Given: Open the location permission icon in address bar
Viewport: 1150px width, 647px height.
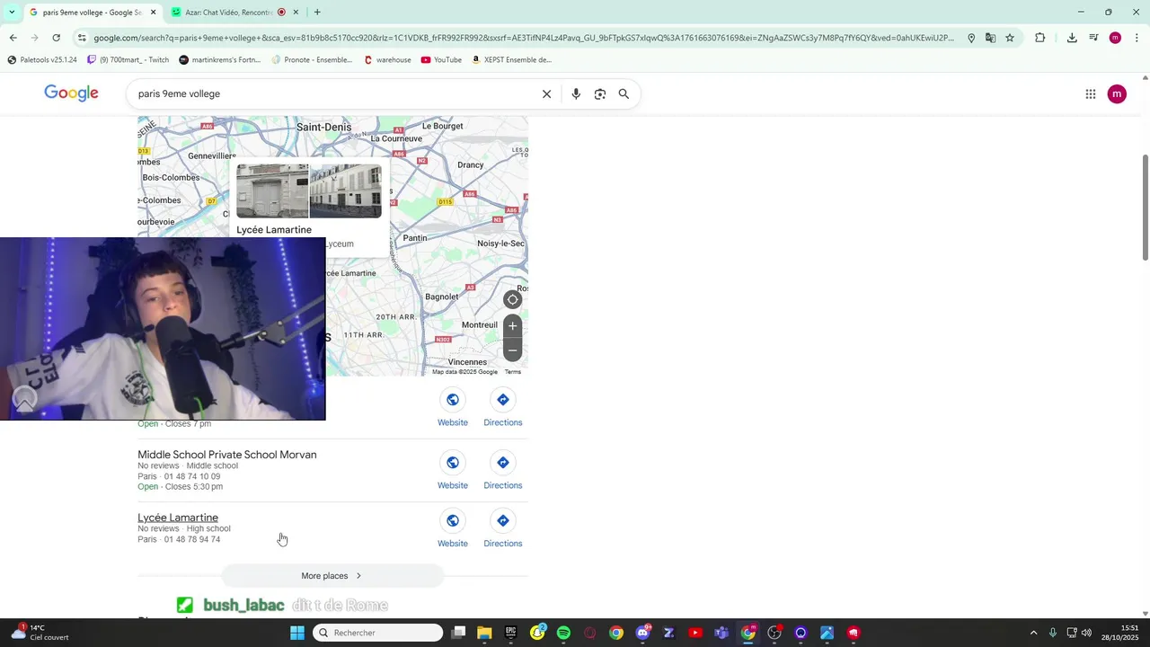Looking at the screenshot, I should (x=971, y=38).
